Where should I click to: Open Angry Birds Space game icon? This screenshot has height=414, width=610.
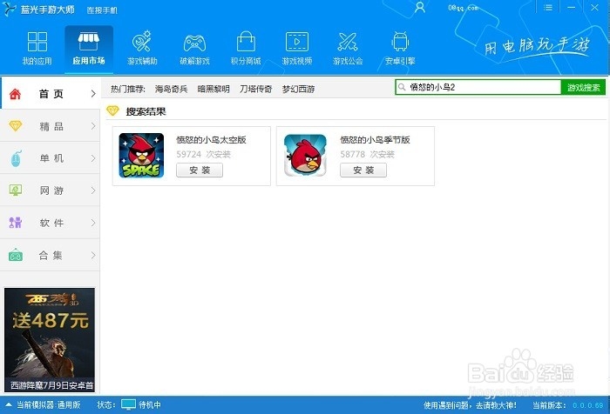pos(141,156)
